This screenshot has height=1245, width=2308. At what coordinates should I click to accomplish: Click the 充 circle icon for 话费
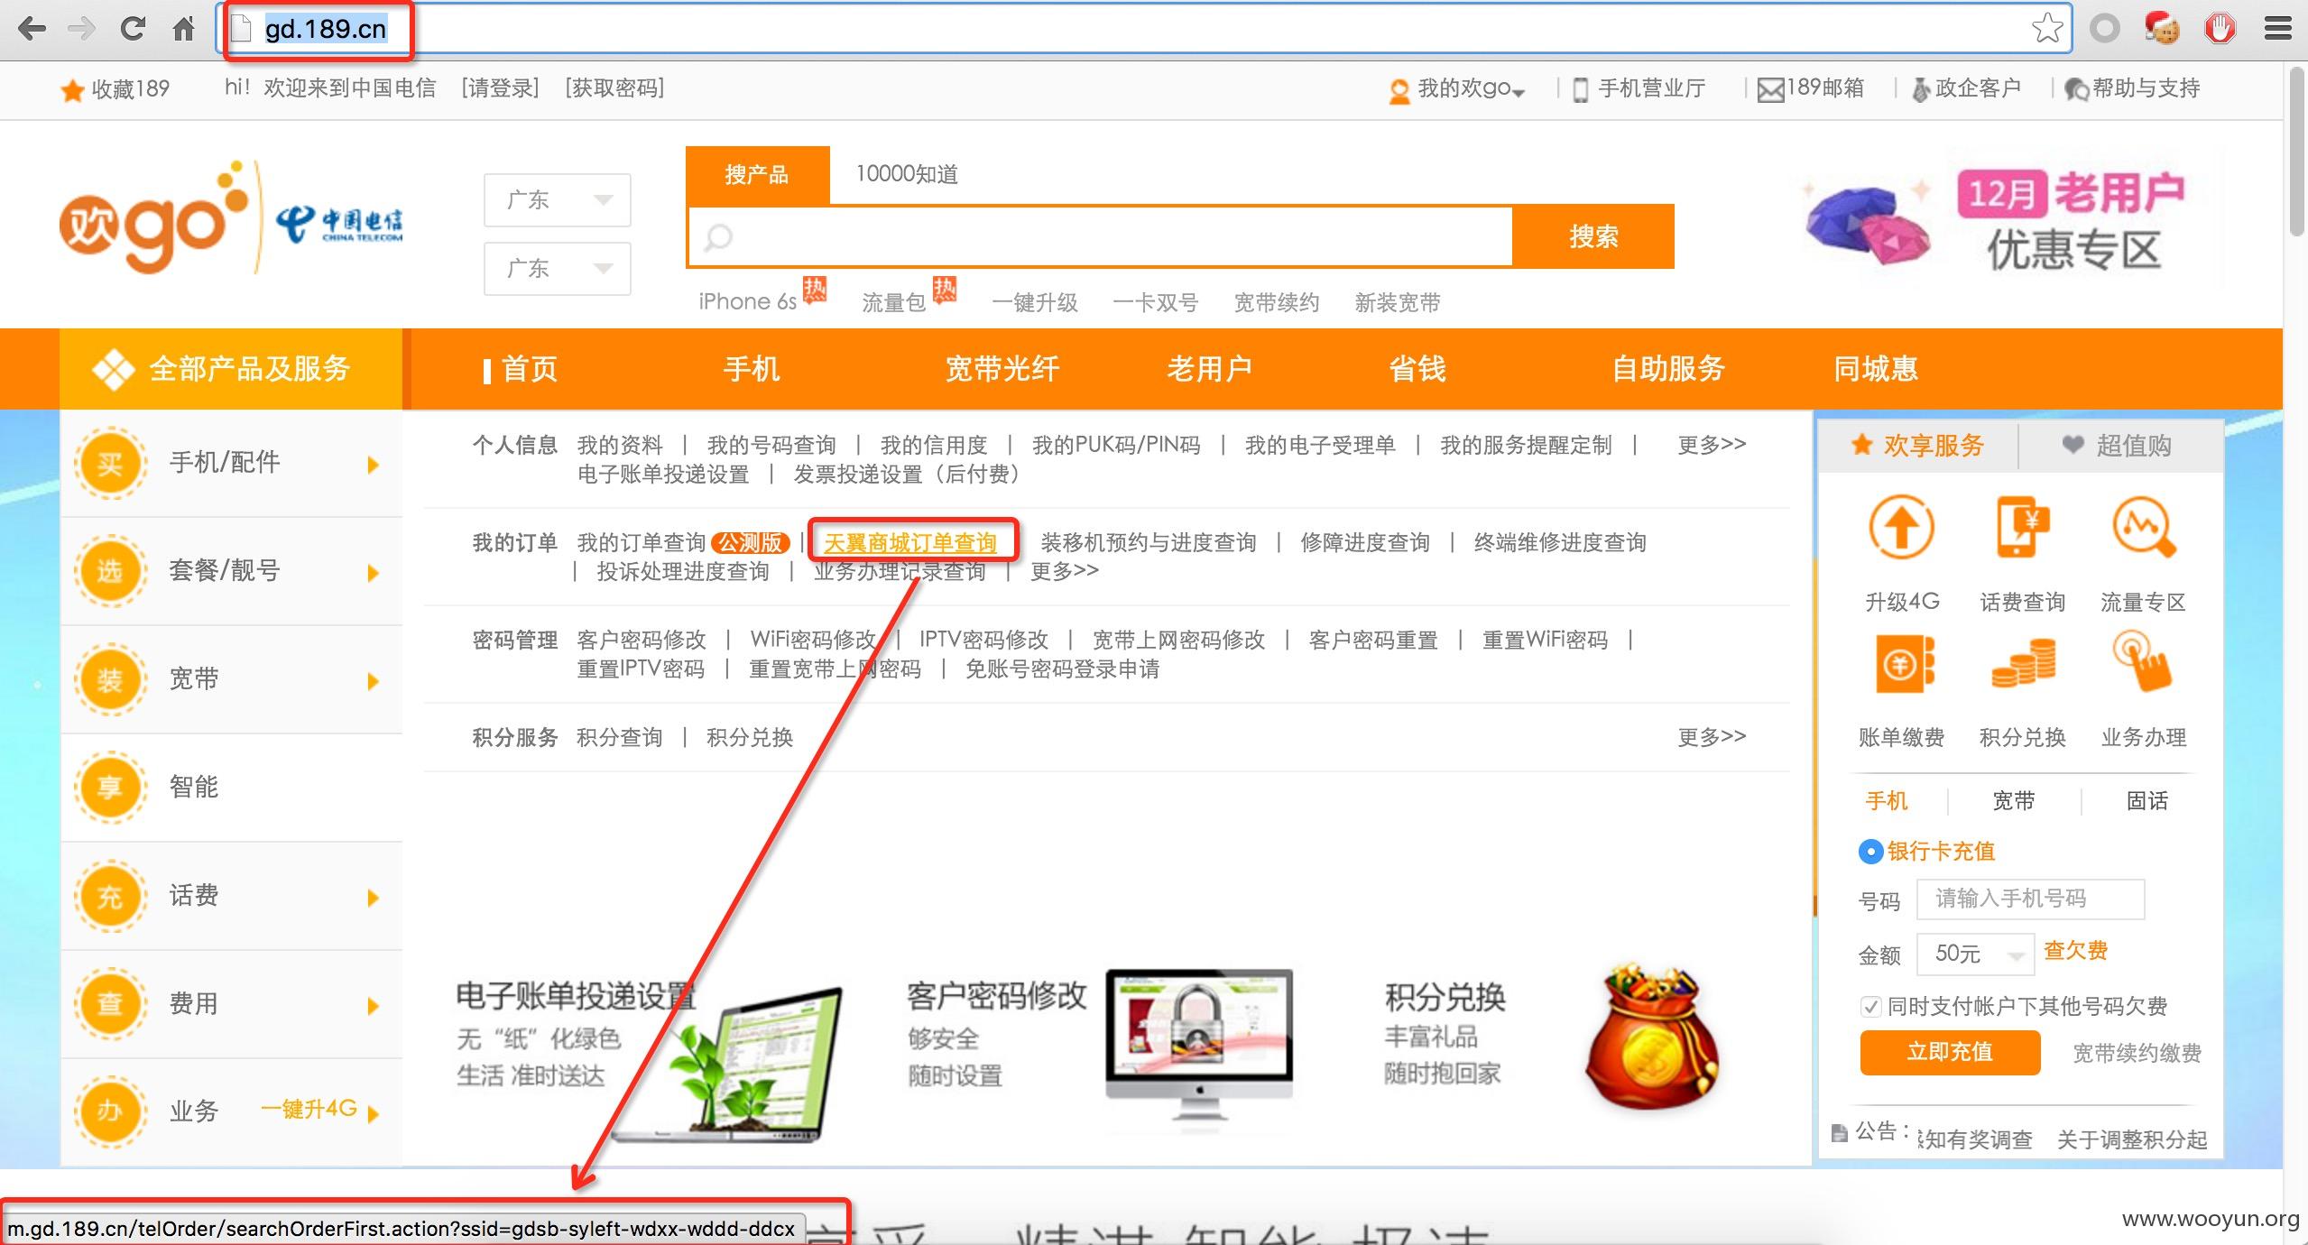pyautogui.click(x=110, y=896)
